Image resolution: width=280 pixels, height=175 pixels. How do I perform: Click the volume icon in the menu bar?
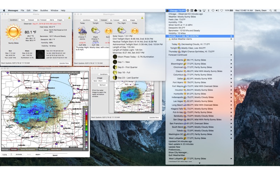click(217, 10)
